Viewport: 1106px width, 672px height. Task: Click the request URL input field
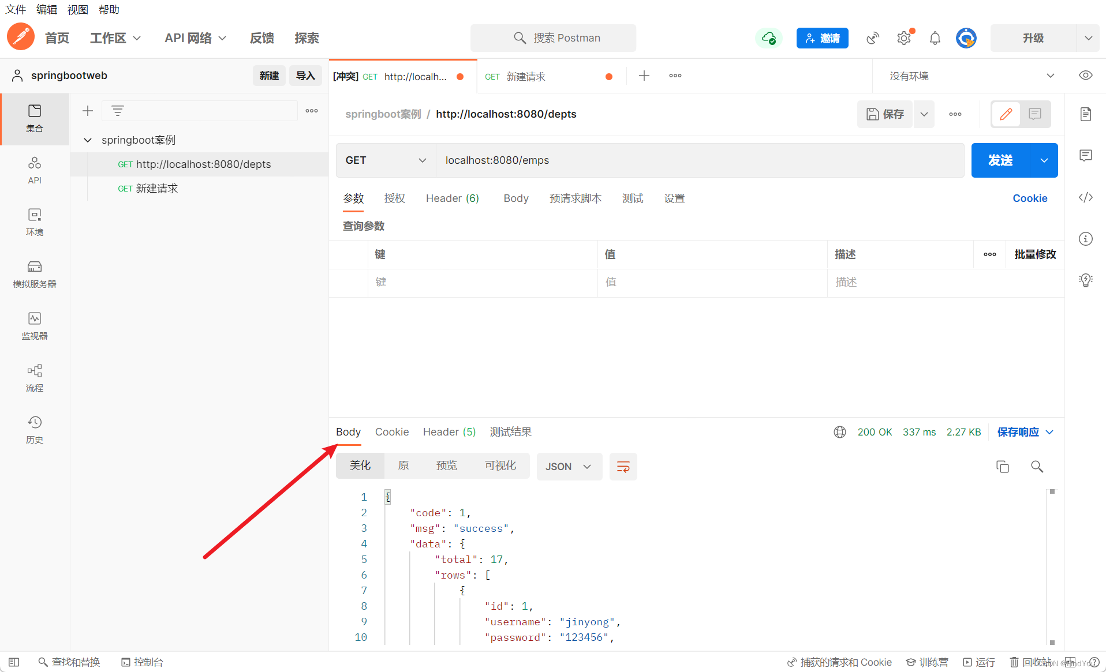pyautogui.click(x=700, y=160)
